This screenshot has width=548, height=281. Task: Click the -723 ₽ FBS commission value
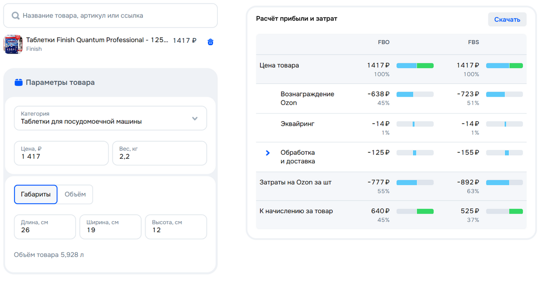468,94
